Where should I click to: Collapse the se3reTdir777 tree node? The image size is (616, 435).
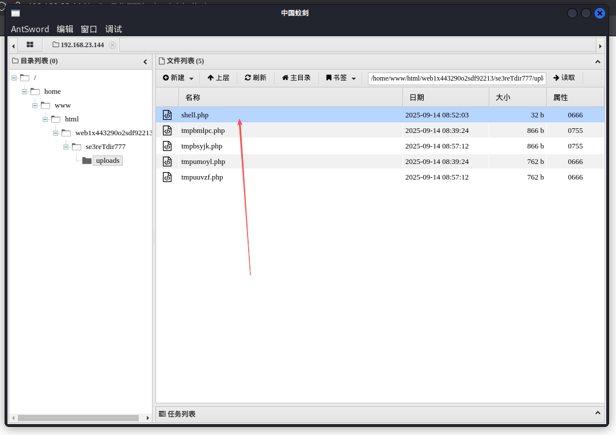(66, 147)
